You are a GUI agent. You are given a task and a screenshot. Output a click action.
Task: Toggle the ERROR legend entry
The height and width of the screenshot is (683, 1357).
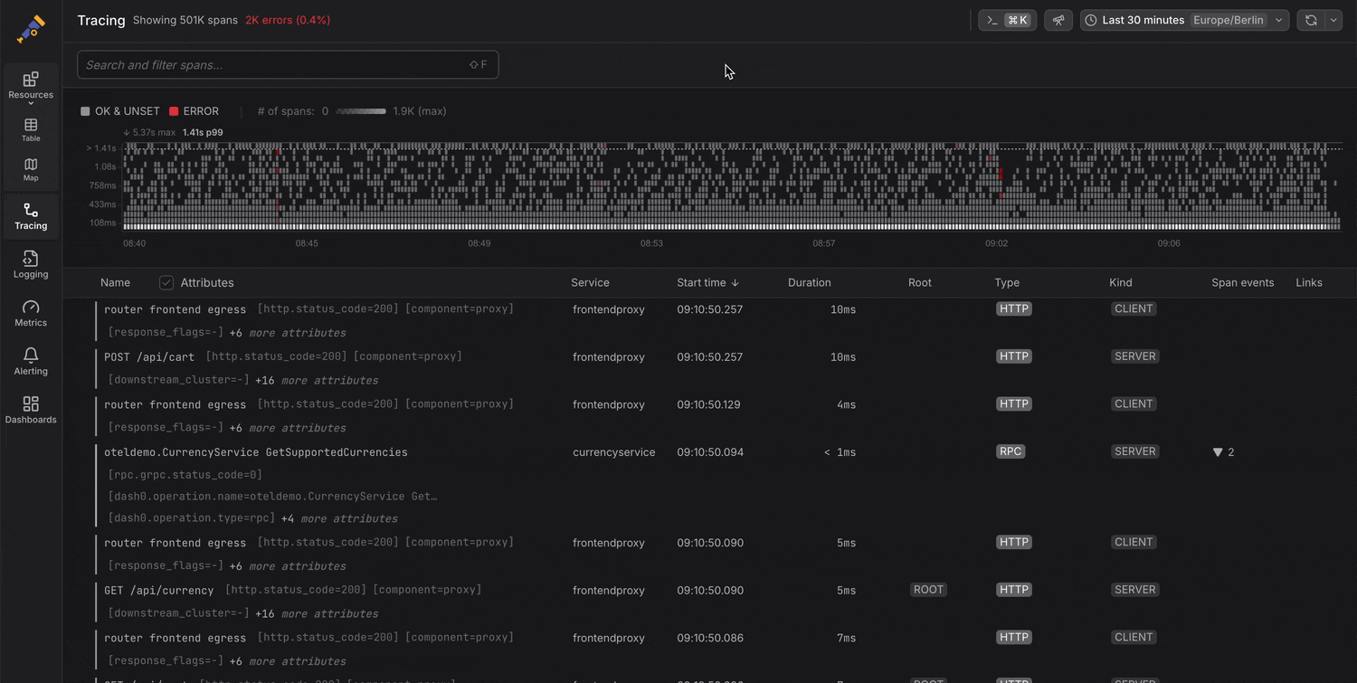coord(194,111)
